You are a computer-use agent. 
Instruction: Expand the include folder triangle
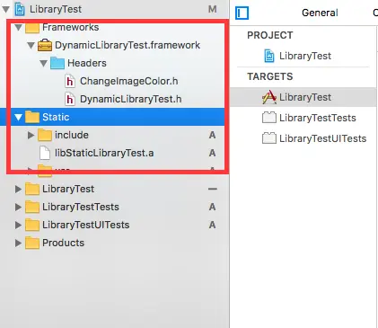click(x=31, y=135)
